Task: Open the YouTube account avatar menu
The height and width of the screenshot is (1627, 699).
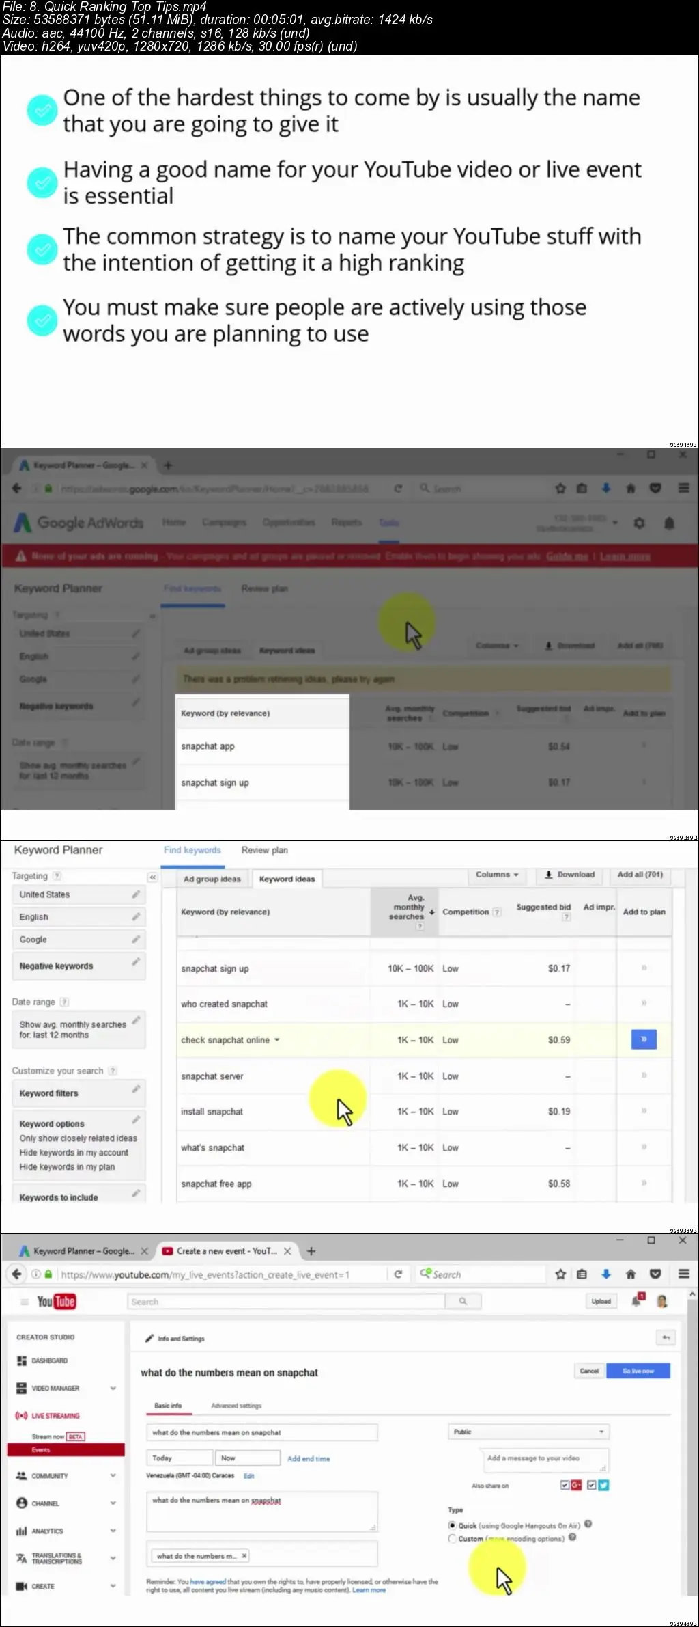Action: click(x=661, y=1301)
